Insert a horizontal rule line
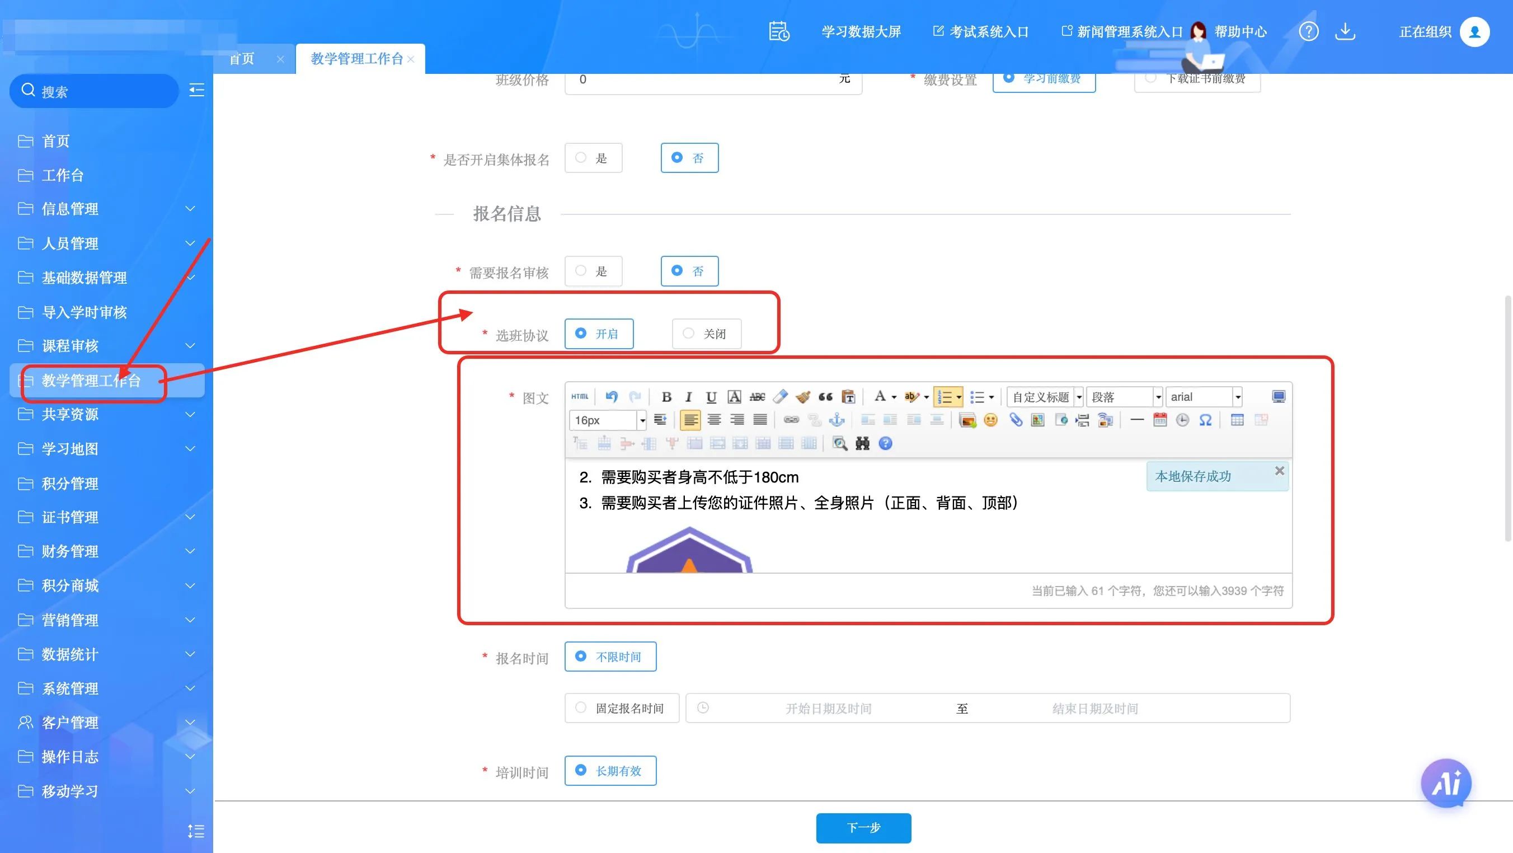The height and width of the screenshot is (853, 1513). click(1136, 419)
